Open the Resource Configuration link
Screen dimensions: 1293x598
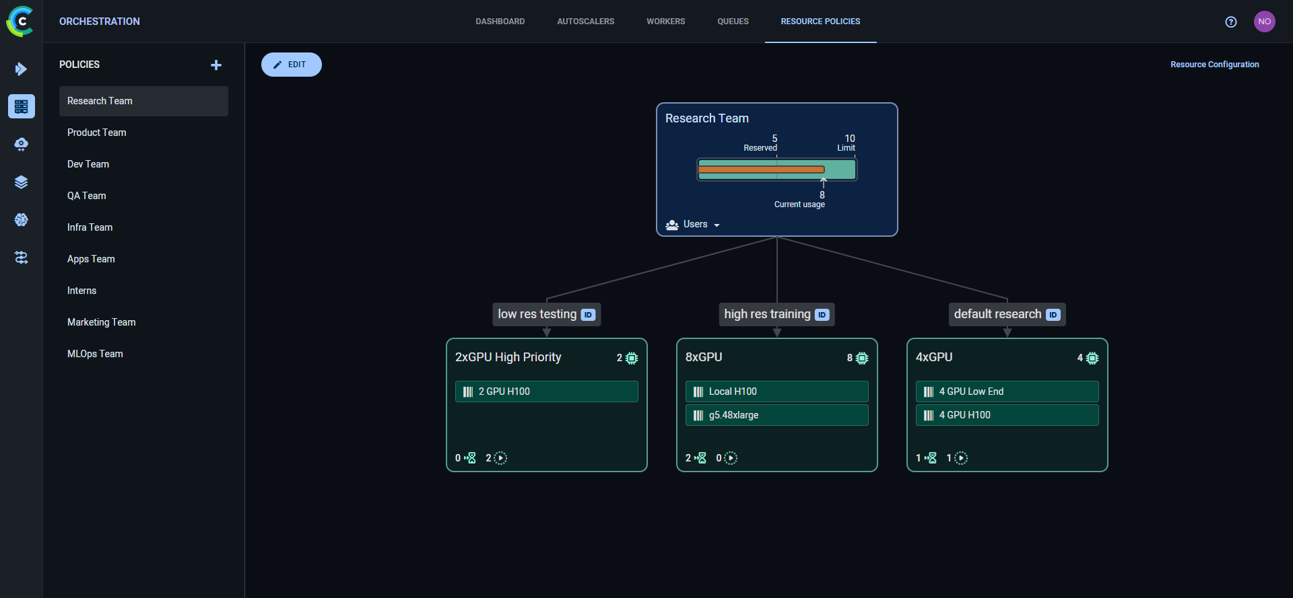(1214, 65)
